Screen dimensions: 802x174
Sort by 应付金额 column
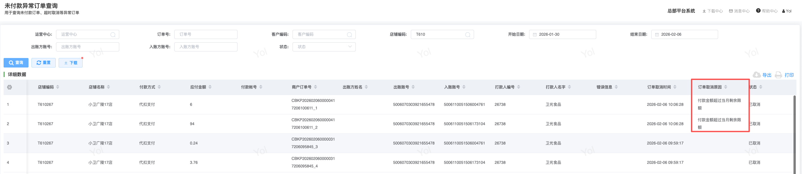point(210,87)
